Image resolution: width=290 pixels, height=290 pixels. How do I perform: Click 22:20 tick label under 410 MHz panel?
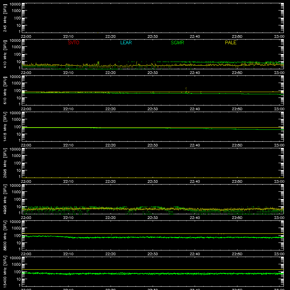tap(111, 73)
